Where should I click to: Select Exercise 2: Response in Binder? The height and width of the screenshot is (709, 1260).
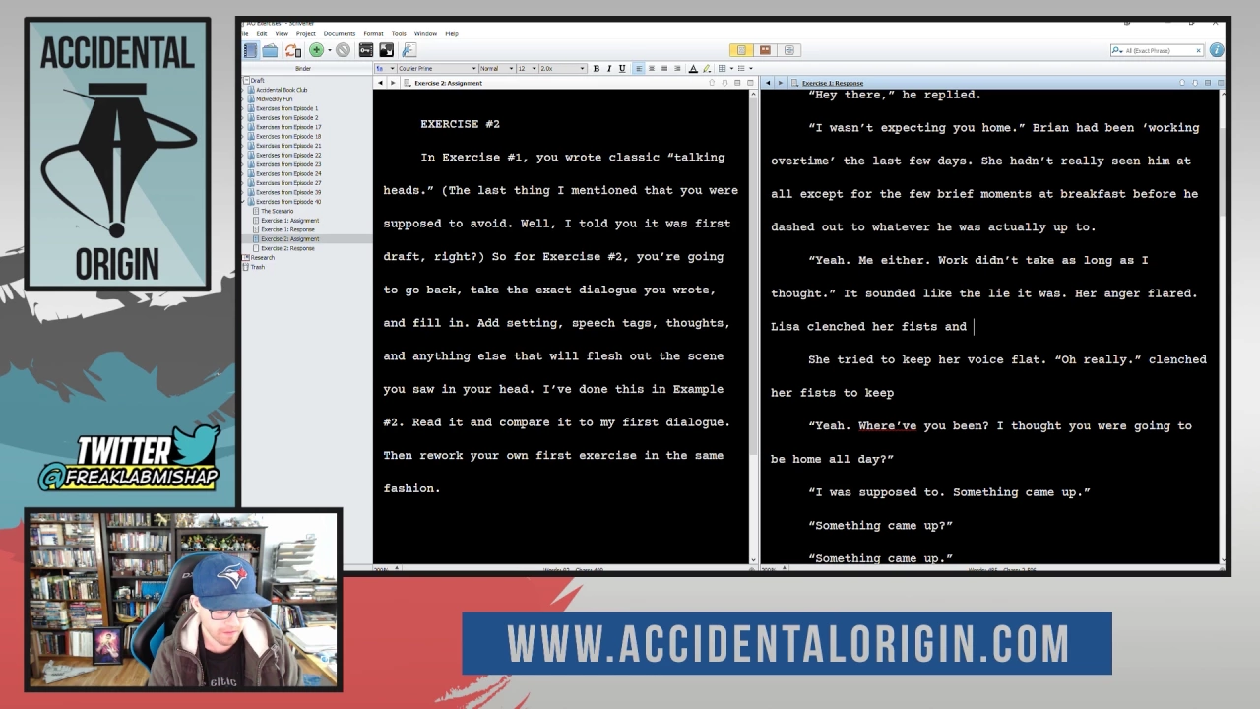coord(287,248)
